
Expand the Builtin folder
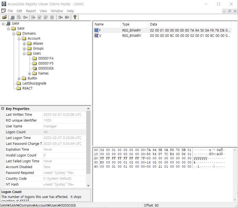(x=19, y=79)
